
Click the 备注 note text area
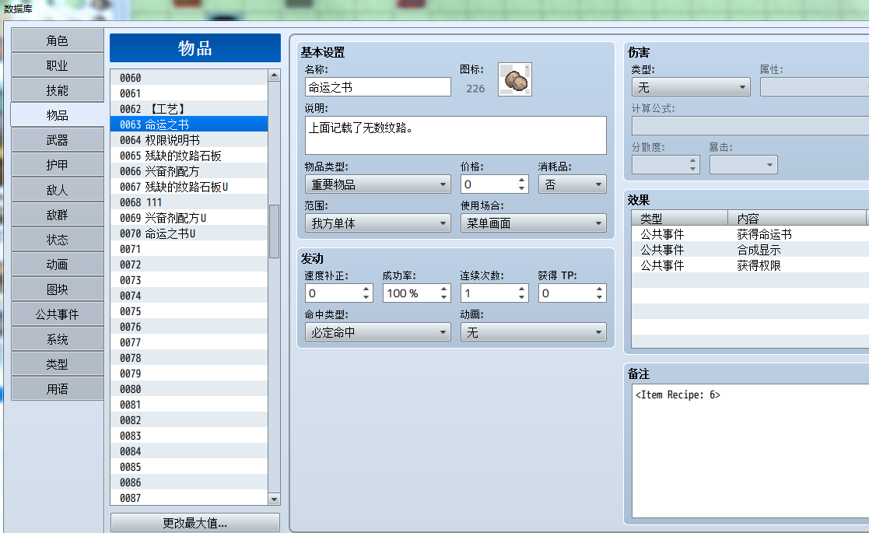click(x=751, y=451)
